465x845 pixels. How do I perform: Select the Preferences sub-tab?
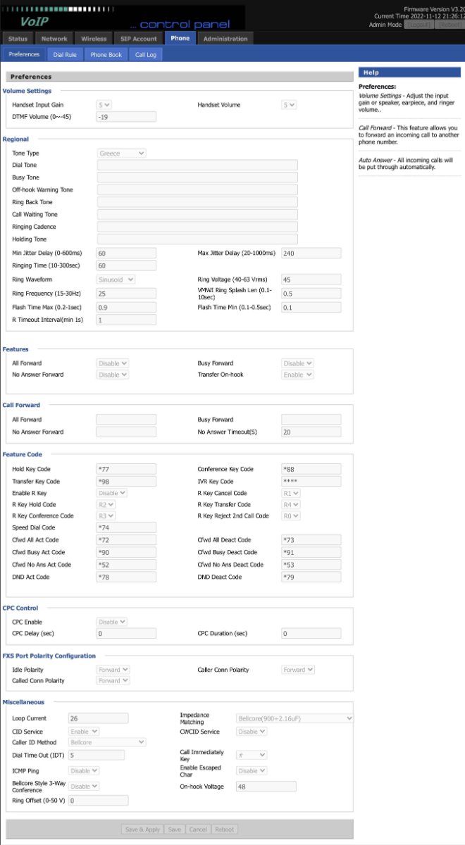(x=24, y=54)
